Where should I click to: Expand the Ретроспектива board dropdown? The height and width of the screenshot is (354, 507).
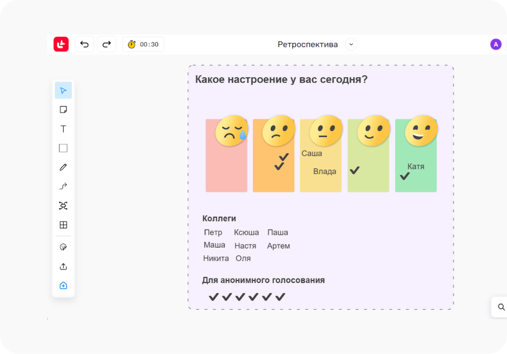pos(351,44)
